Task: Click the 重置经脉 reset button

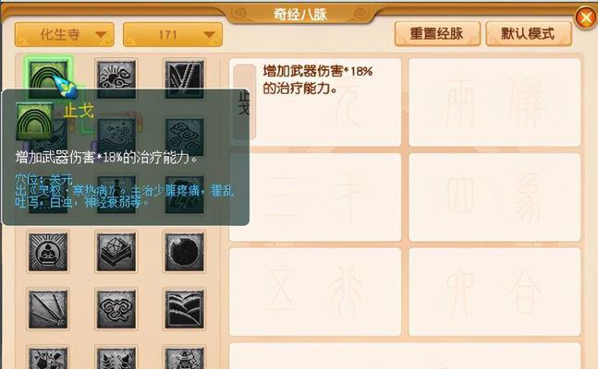Action: 437,34
